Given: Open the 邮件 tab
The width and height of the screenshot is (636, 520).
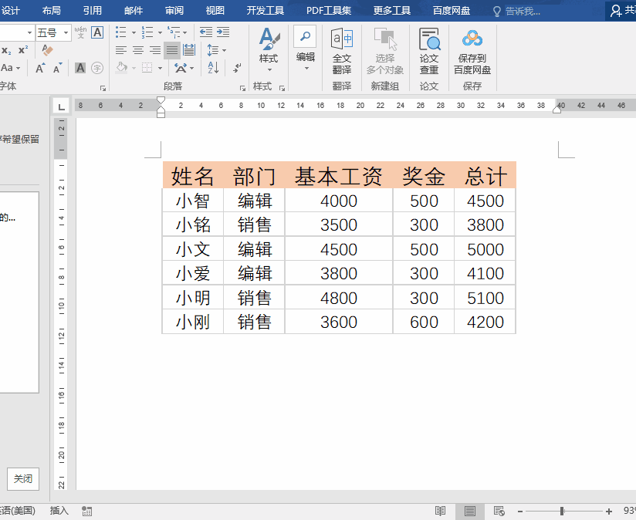Looking at the screenshot, I should (134, 10).
